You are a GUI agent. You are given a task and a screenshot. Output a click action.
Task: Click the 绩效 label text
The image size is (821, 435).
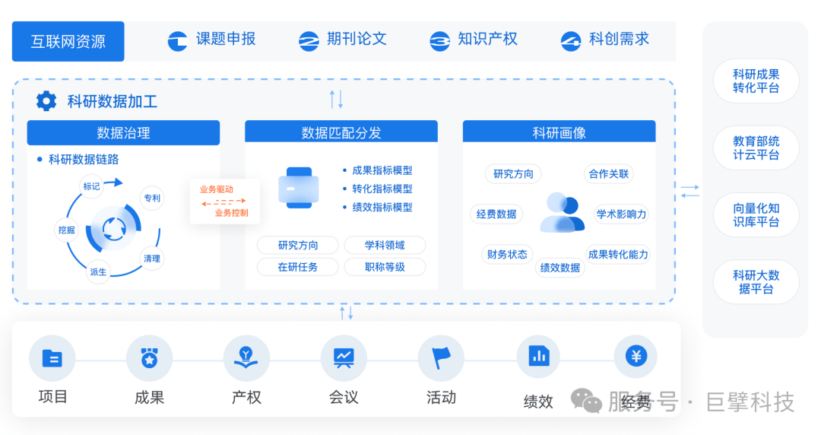coord(538,402)
